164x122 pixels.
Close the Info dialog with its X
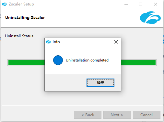tap(116, 42)
